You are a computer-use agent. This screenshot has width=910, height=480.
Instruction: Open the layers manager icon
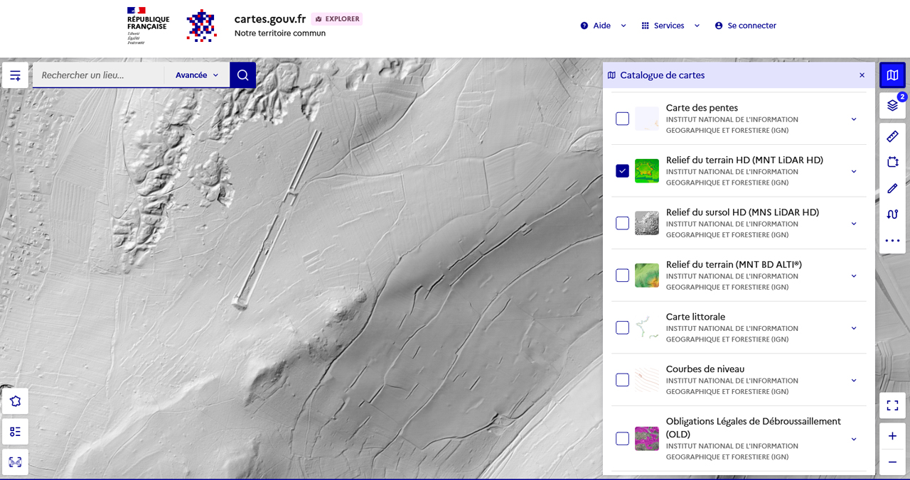point(892,106)
